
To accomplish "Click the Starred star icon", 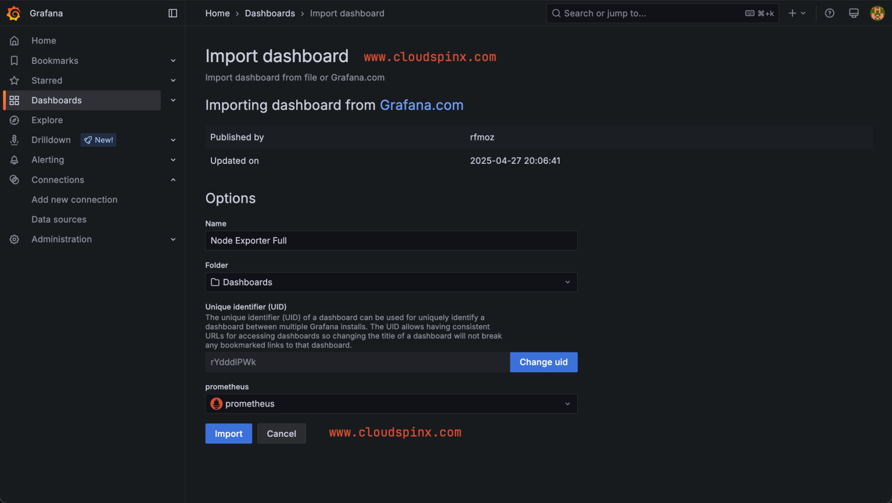I will [15, 80].
